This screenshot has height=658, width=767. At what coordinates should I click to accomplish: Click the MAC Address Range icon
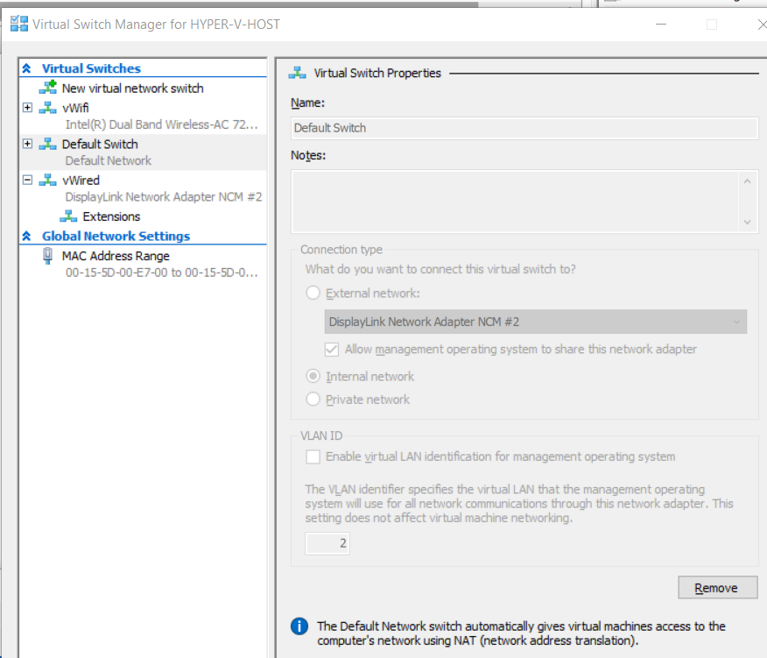point(48,256)
